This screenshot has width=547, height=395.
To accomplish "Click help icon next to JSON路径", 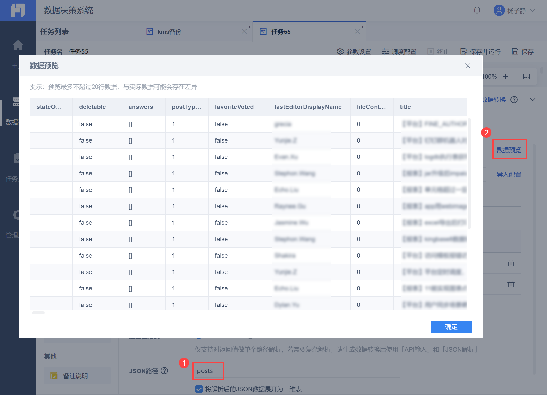I will click(164, 371).
